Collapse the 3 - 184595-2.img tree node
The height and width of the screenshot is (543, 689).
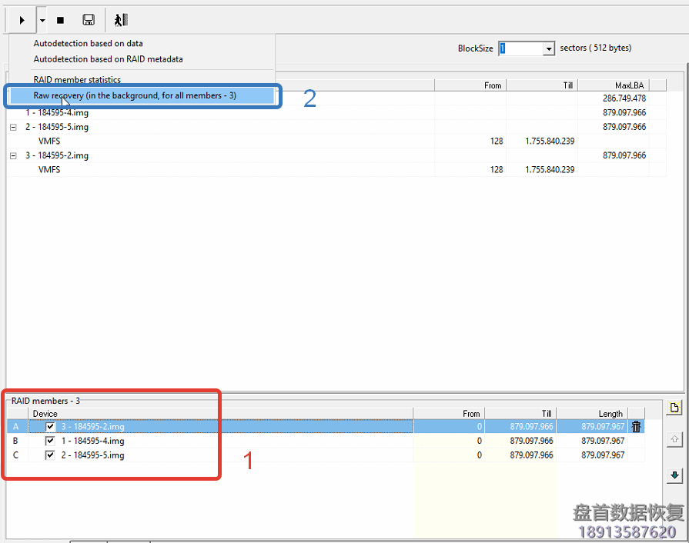coord(12,155)
